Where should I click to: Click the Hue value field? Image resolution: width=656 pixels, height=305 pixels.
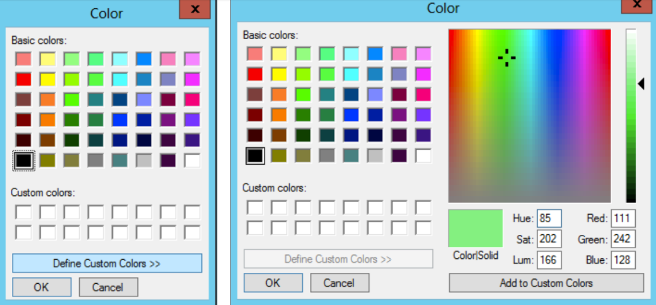click(549, 218)
